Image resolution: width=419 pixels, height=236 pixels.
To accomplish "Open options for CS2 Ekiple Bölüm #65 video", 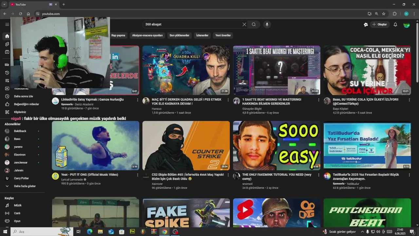I will [x=228, y=175].
